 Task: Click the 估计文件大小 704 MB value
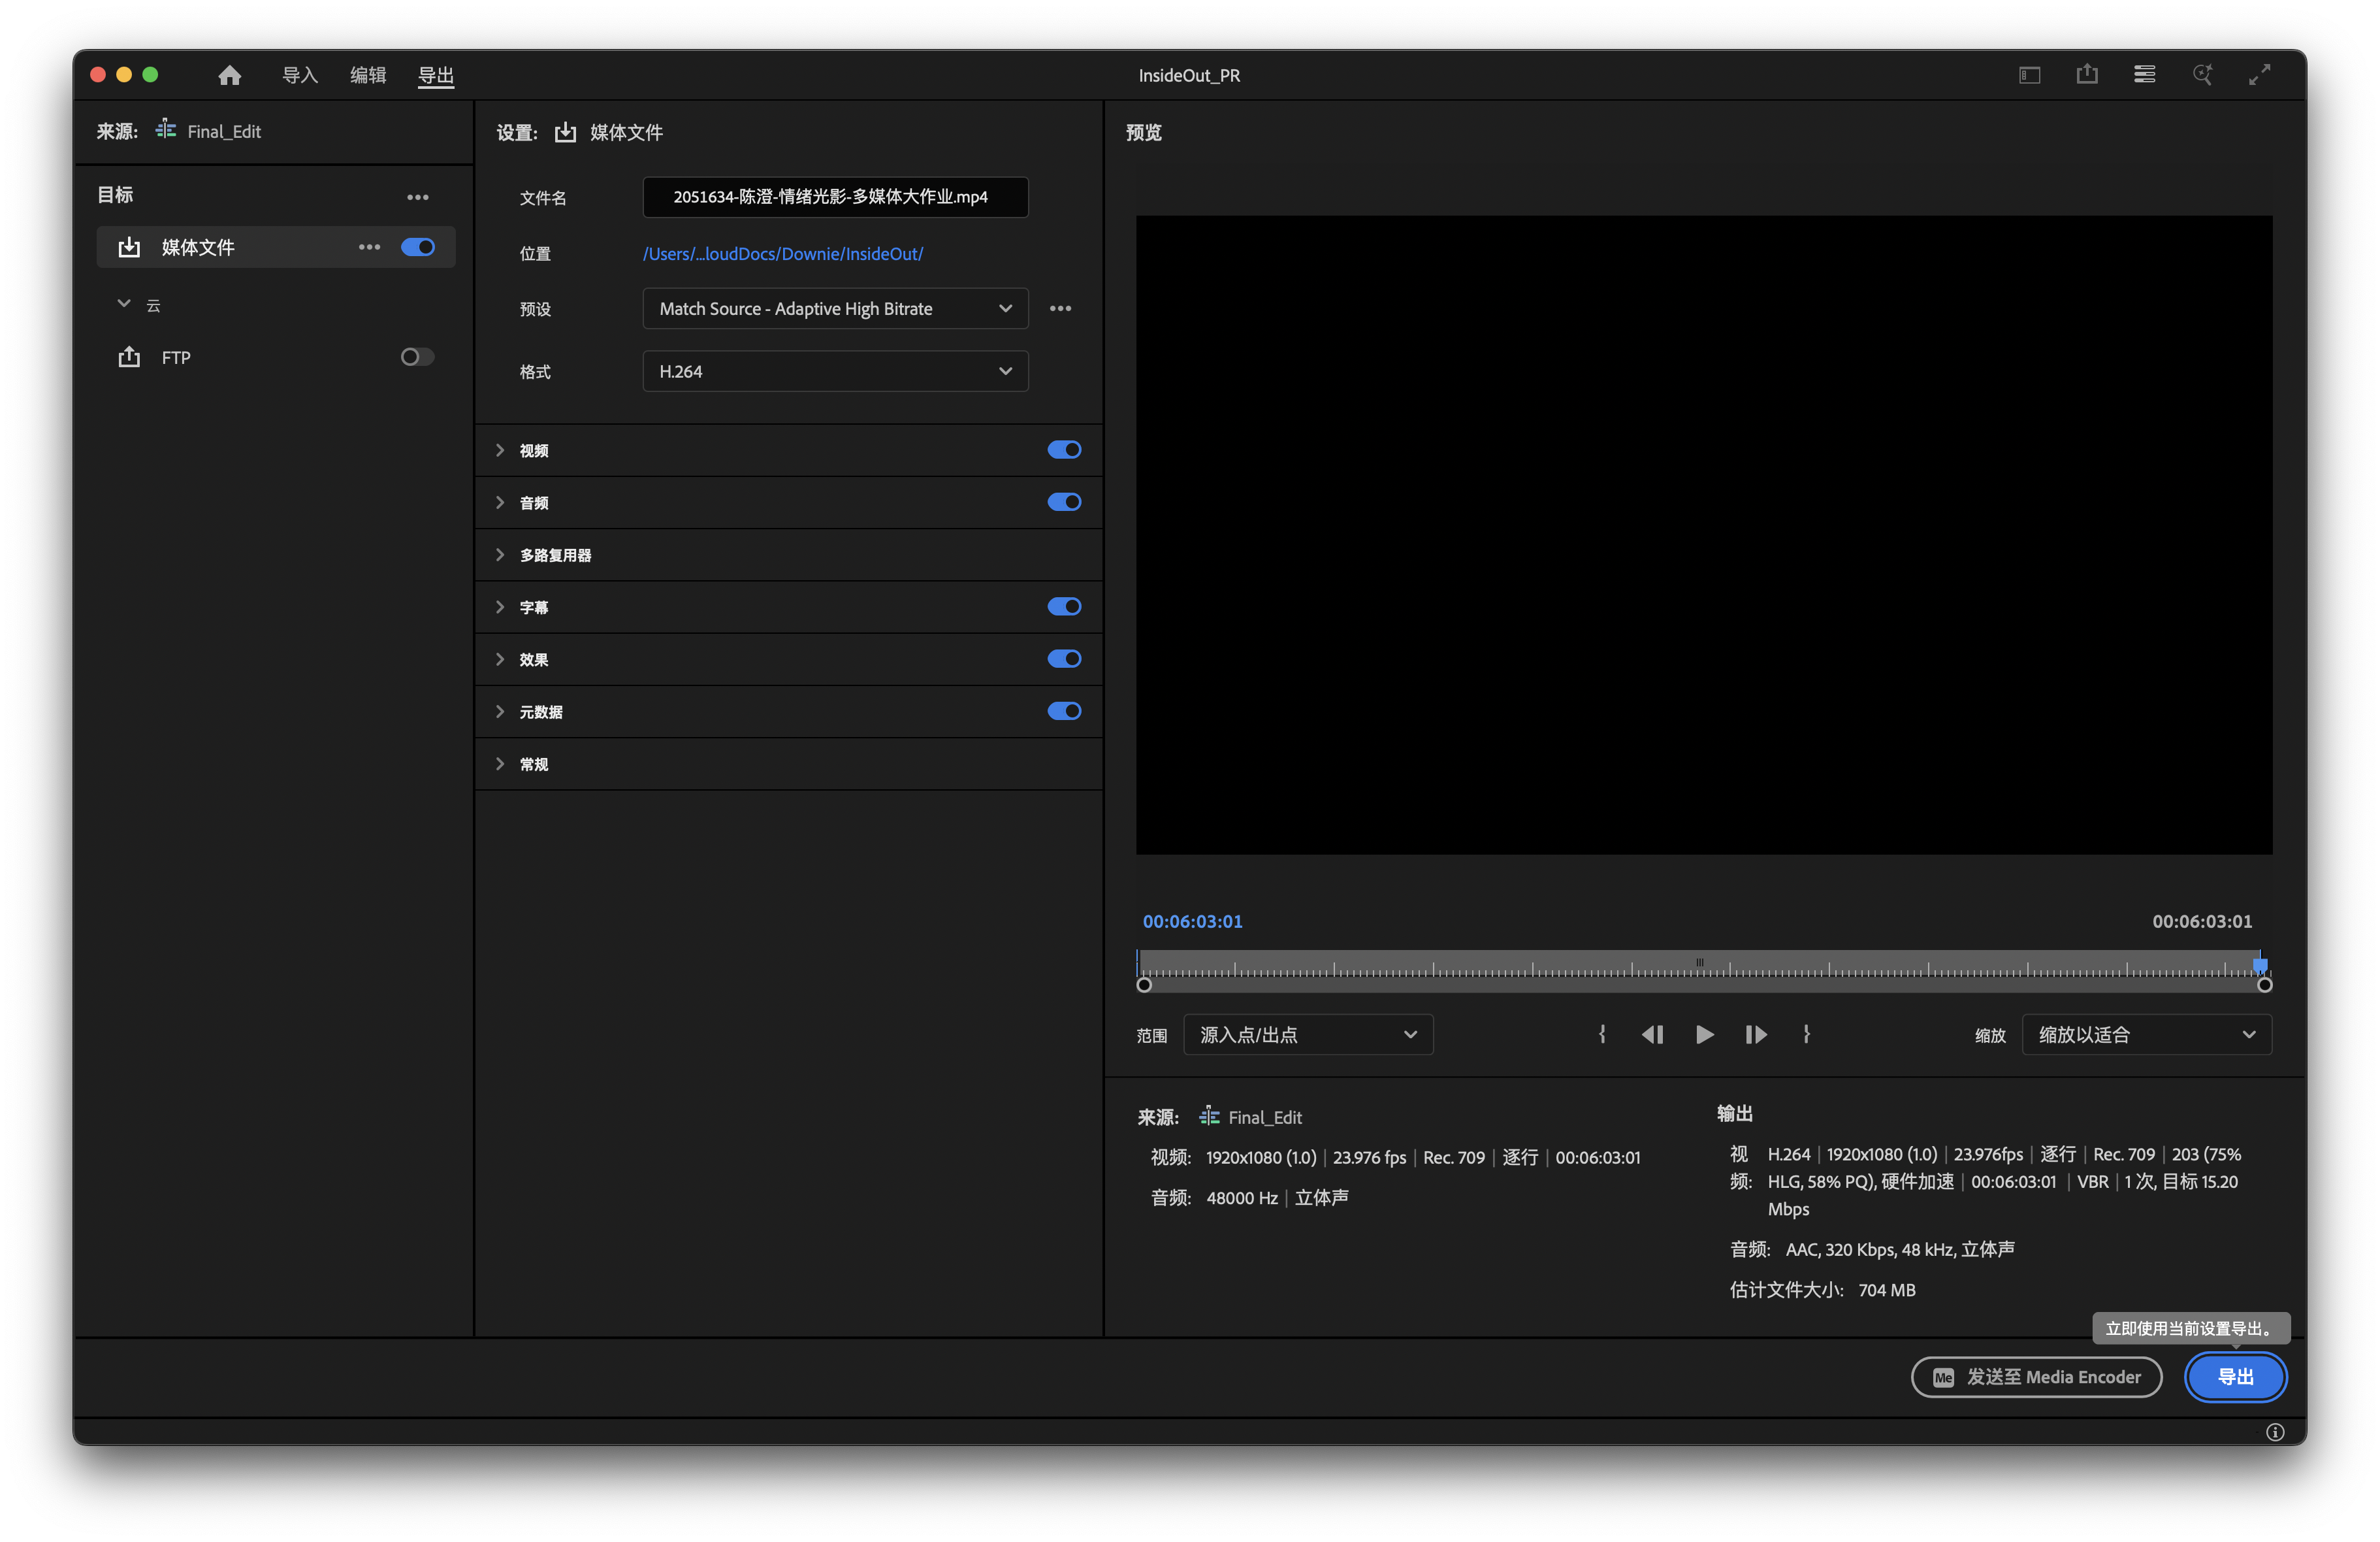click(x=1887, y=1290)
